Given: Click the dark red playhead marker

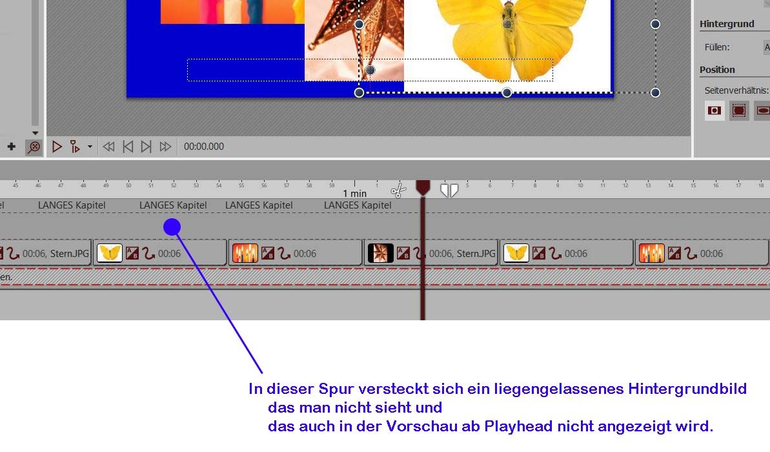Looking at the screenshot, I should coord(423,188).
